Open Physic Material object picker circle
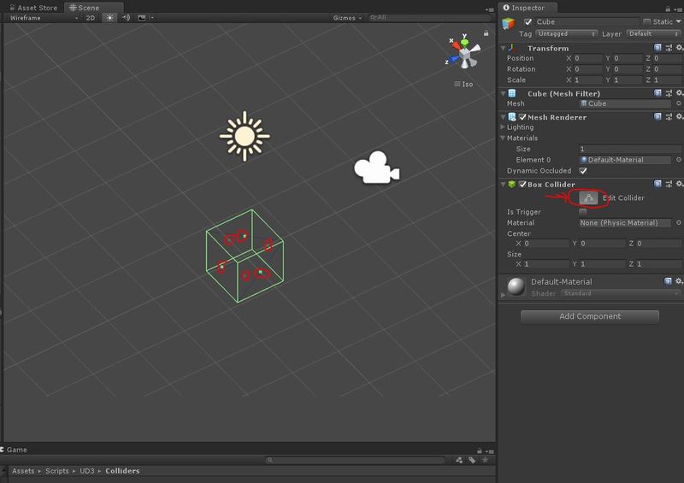 [679, 222]
